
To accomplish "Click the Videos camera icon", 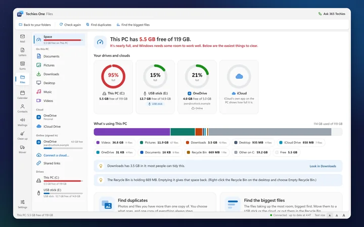I will tap(39, 100).
